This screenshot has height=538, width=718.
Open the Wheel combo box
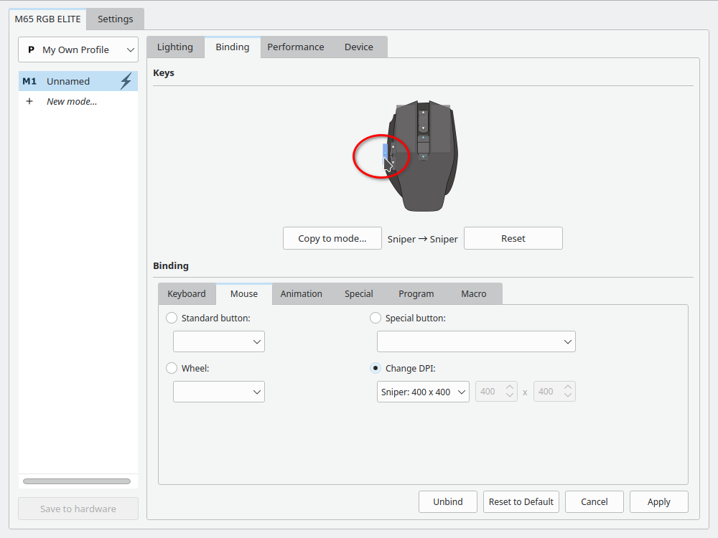point(219,392)
